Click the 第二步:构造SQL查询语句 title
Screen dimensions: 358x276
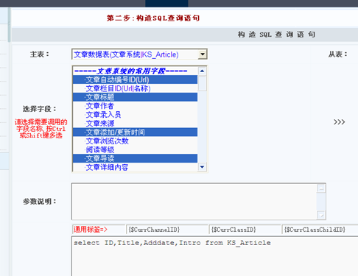[153, 18]
